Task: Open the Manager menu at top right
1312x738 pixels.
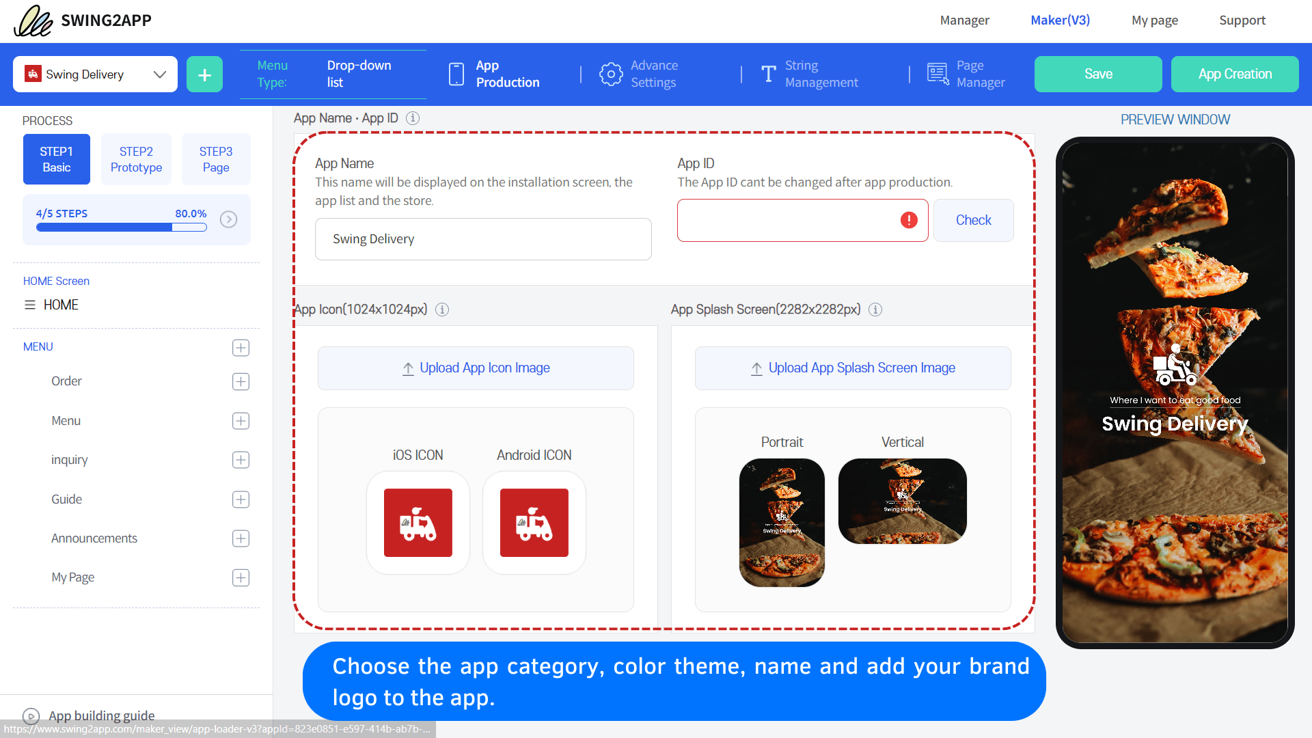Action: tap(964, 20)
